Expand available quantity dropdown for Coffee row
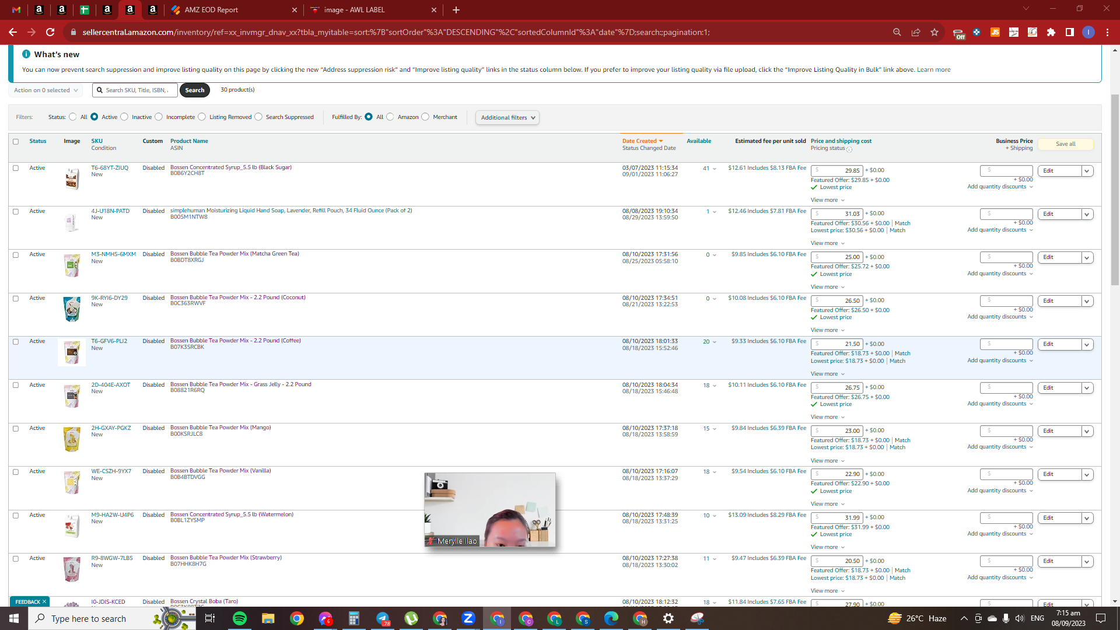The width and height of the screenshot is (1120, 630). [710, 342]
